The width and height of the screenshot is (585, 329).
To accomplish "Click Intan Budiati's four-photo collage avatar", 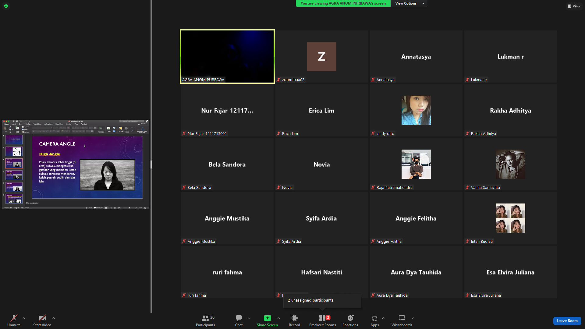I will click(x=510, y=218).
